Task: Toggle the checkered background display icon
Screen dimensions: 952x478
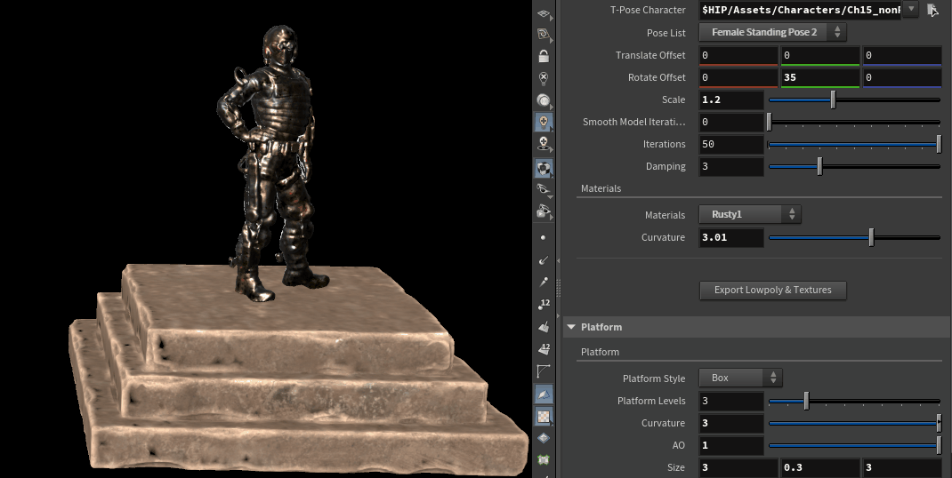Action: click(x=544, y=415)
